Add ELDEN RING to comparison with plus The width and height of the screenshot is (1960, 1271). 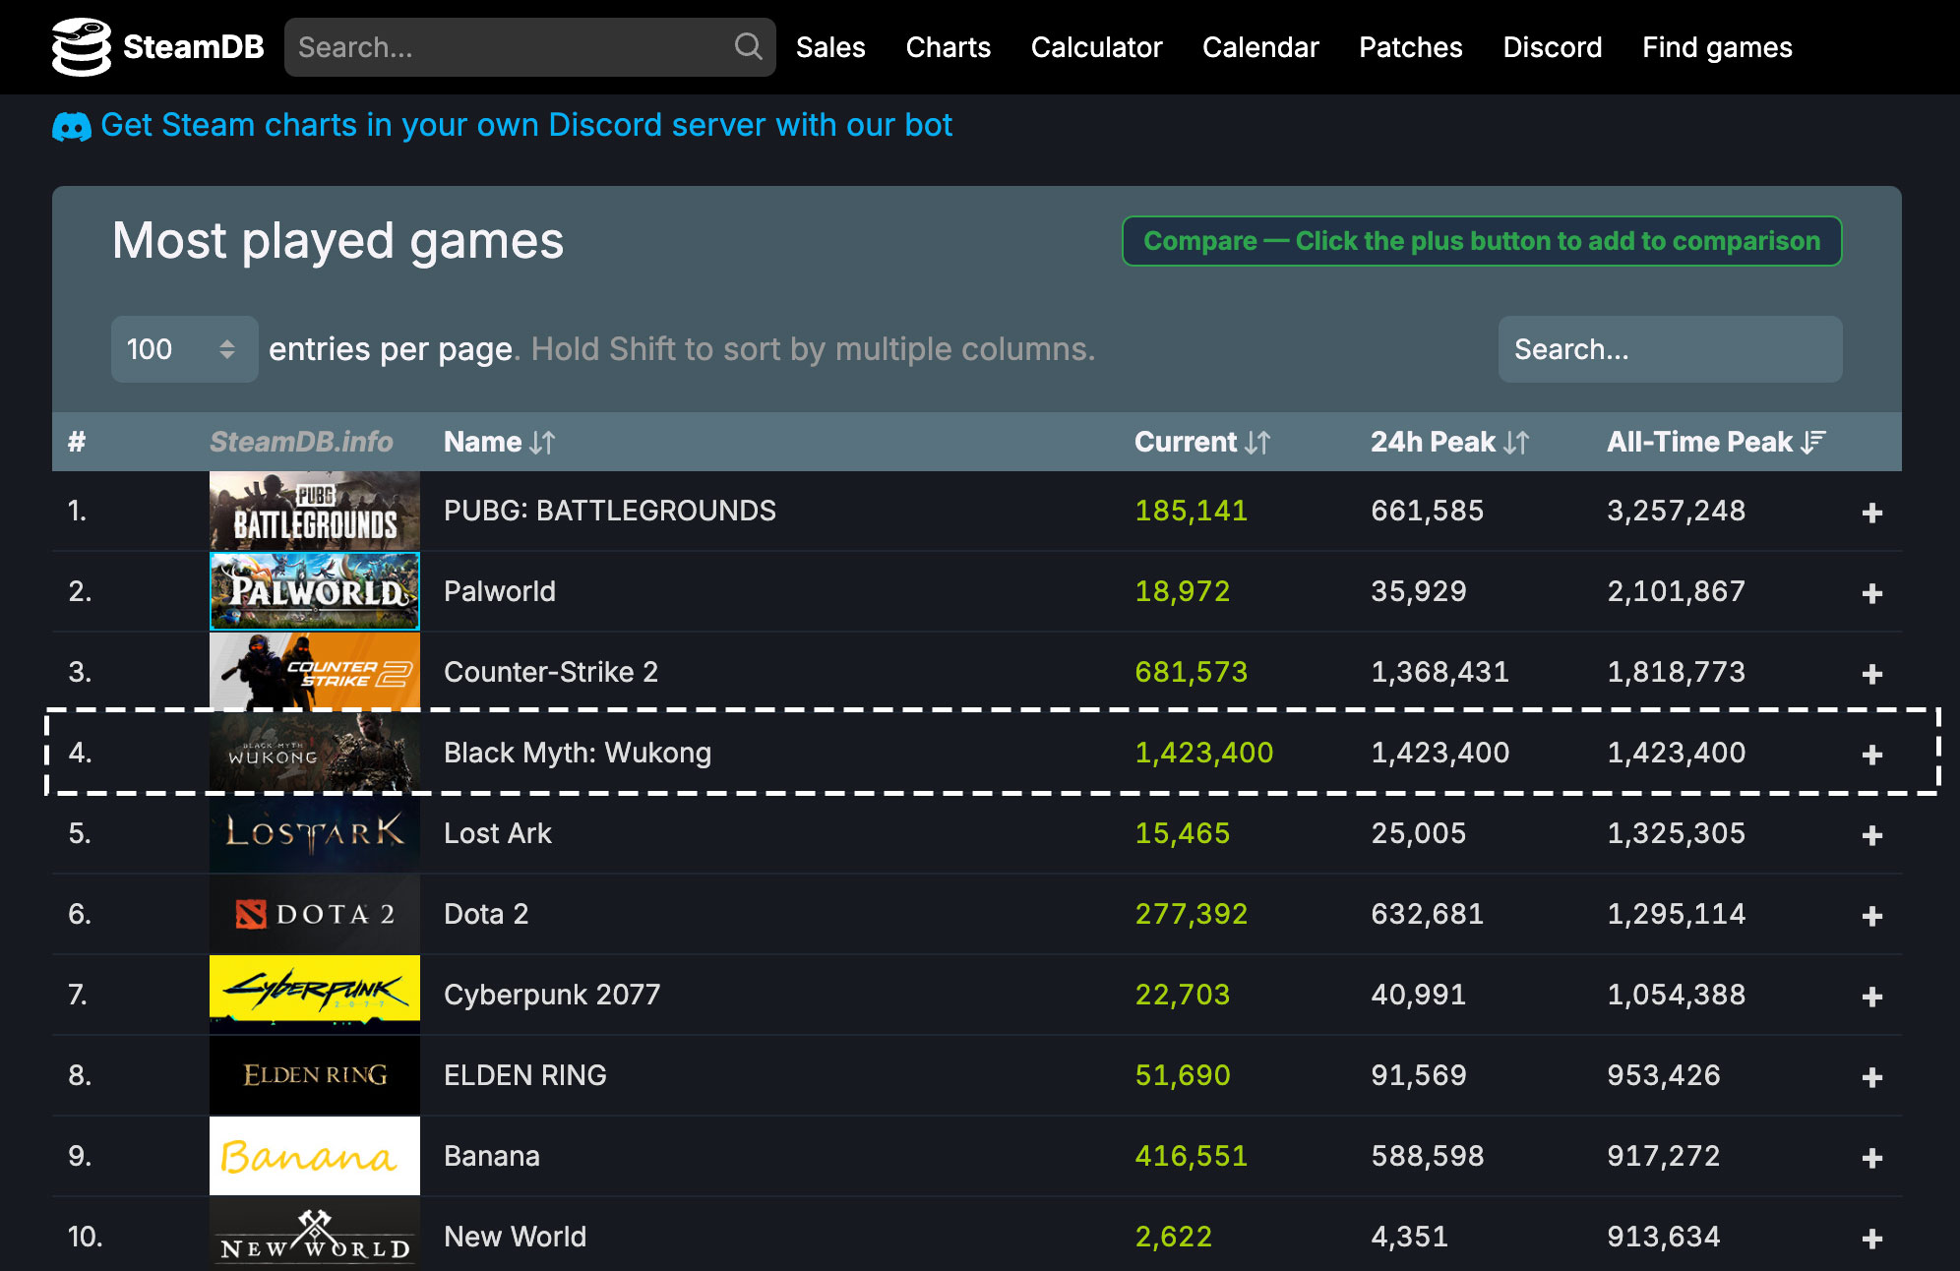[1871, 1077]
